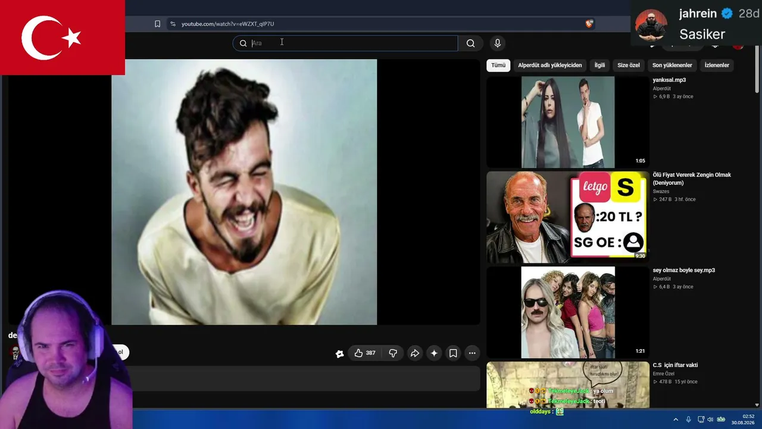
Task: Select the 'Son yüklenenler' filter chip
Action: 672,65
